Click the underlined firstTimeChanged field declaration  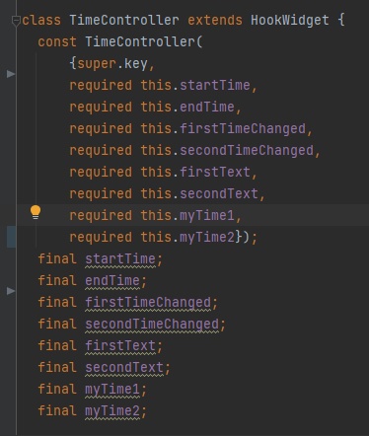tap(148, 303)
